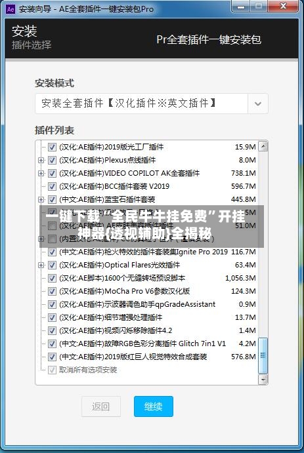Click the 继续 button
This screenshot has height=453, width=304.
click(x=153, y=406)
